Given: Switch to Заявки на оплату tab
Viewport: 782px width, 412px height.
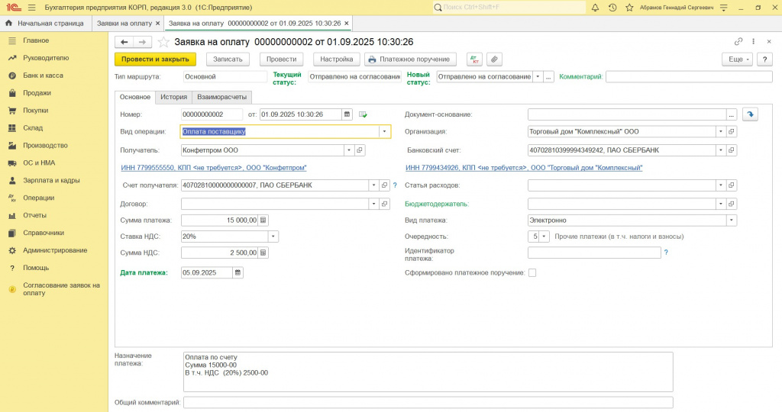Looking at the screenshot, I should [124, 24].
